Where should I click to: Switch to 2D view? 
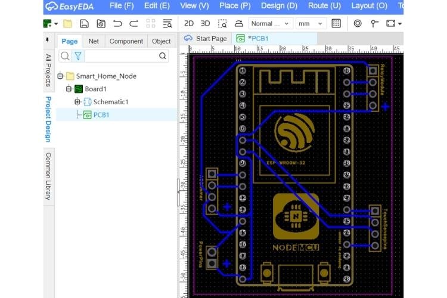pos(189,24)
